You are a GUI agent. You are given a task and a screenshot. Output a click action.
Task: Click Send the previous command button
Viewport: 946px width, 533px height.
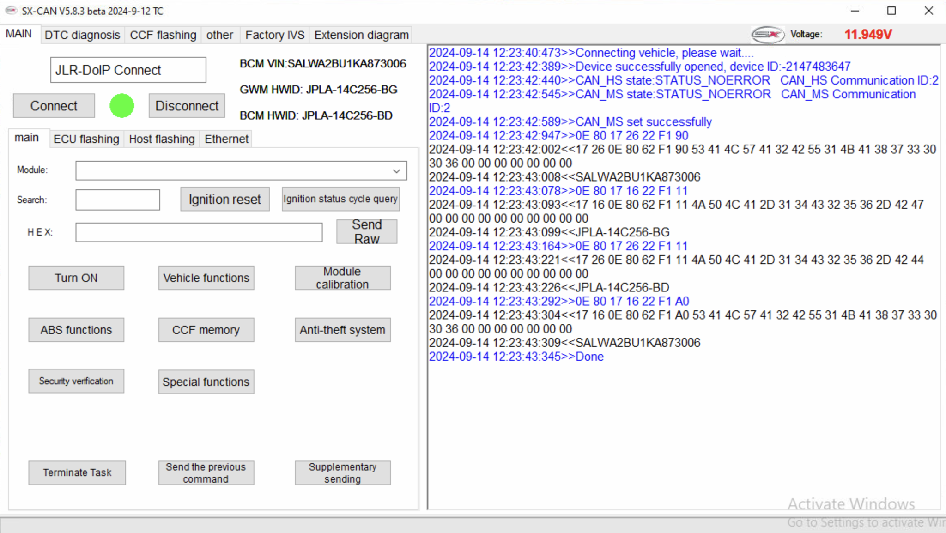206,472
